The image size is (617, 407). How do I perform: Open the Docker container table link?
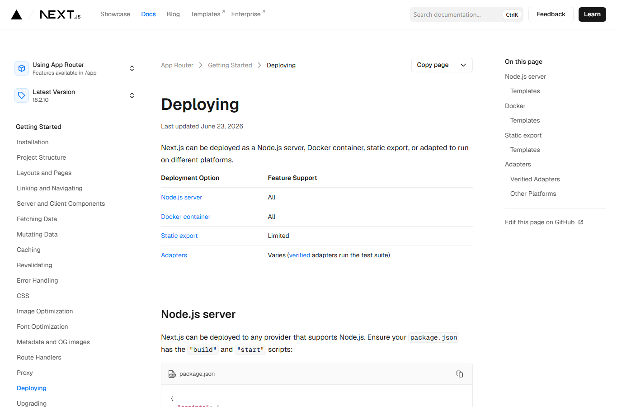pyautogui.click(x=186, y=217)
